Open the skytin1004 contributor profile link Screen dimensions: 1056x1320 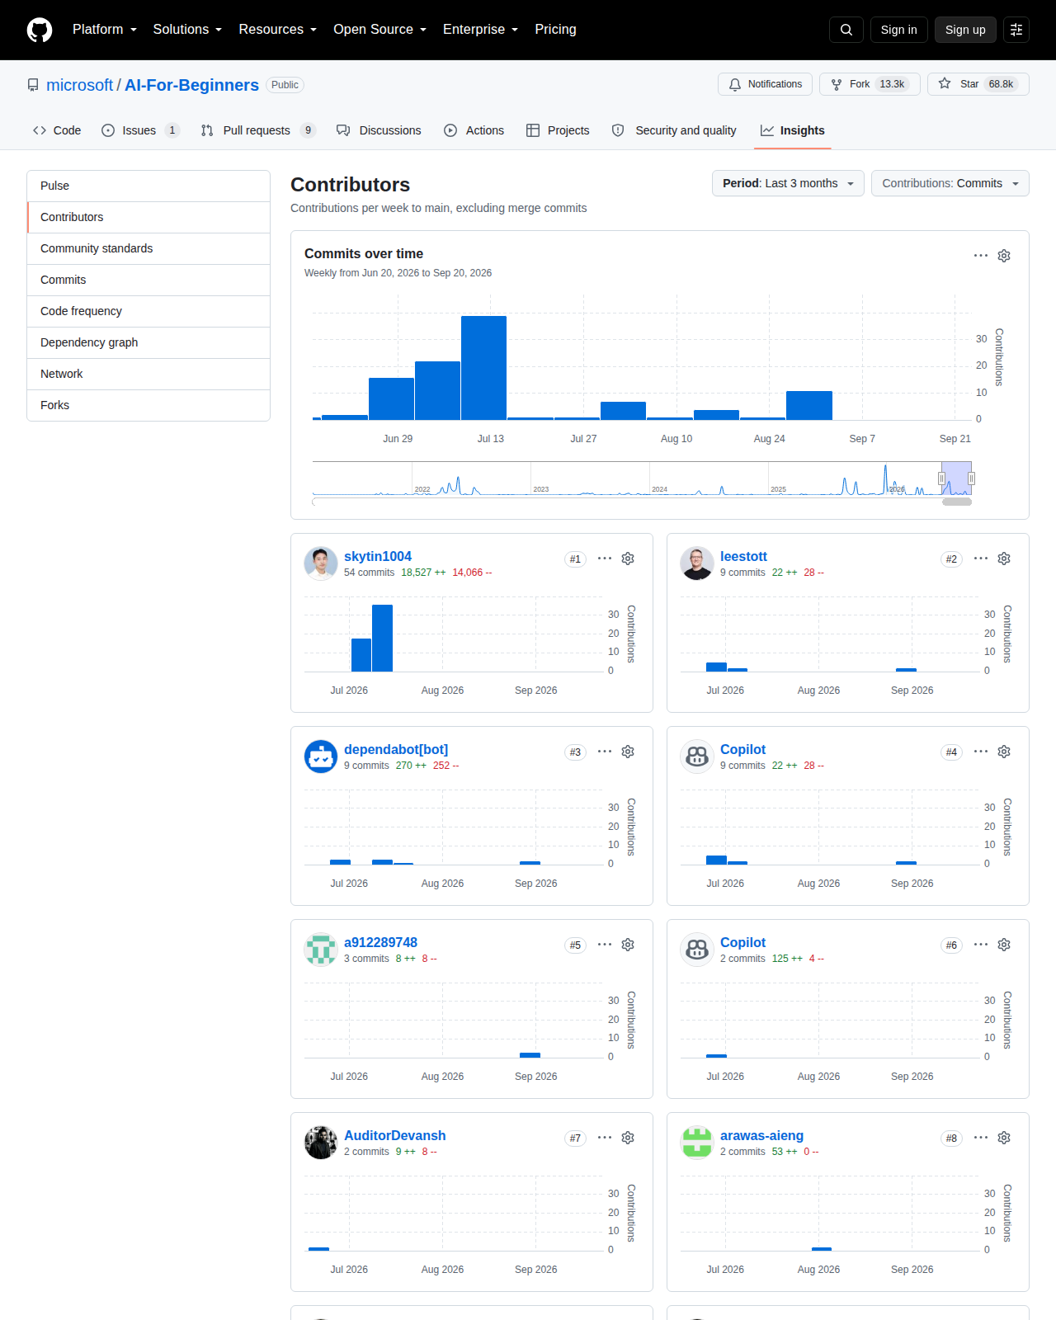(378, 557)
